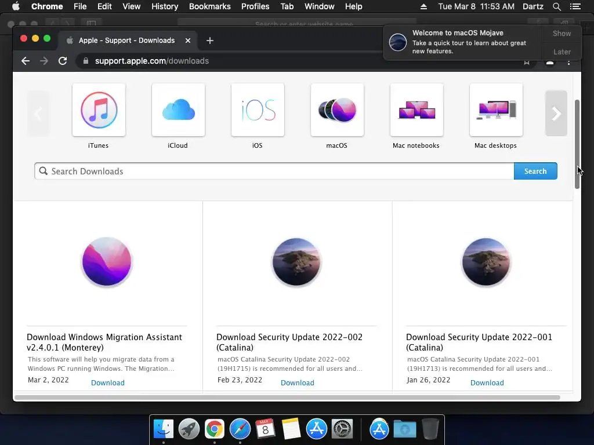Open the Tab menu
This screenshot has width=594, height=445.
point(287,6)
